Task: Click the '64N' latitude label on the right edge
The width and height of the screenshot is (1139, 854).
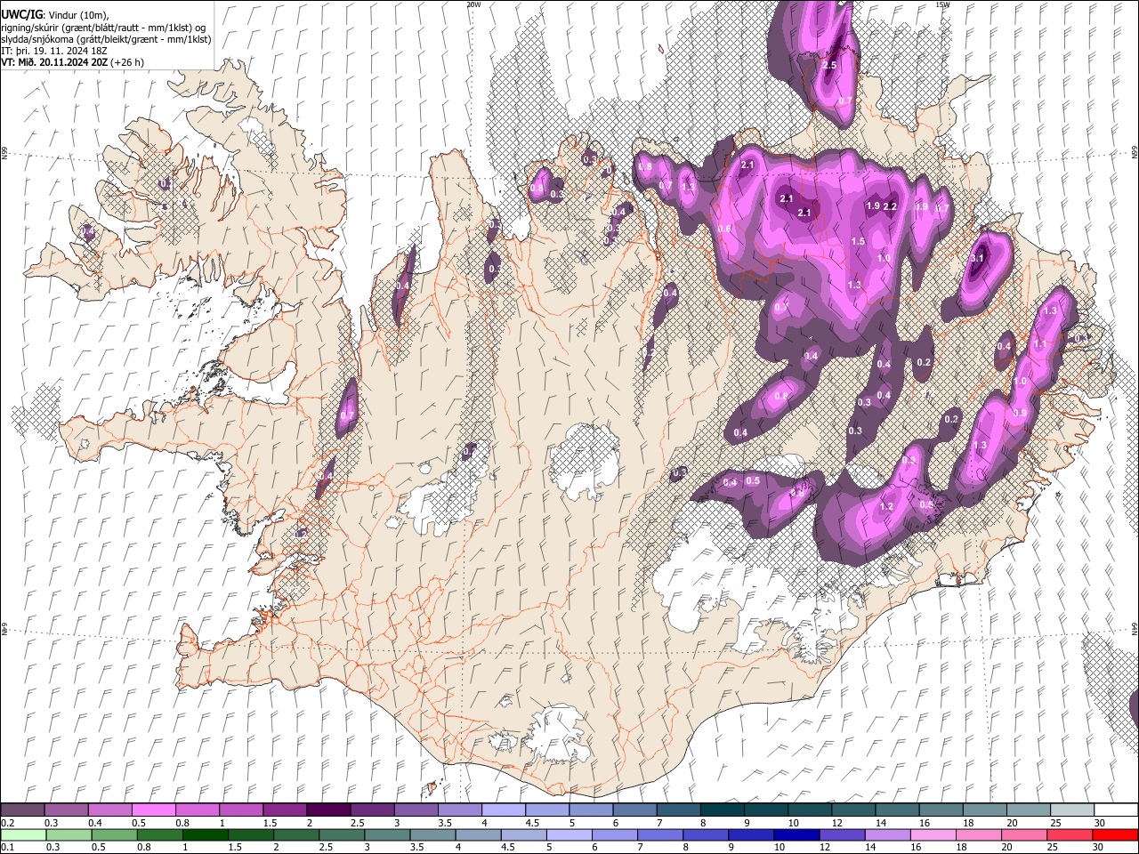Action: pyautogui.click(x=1135, y=628)
